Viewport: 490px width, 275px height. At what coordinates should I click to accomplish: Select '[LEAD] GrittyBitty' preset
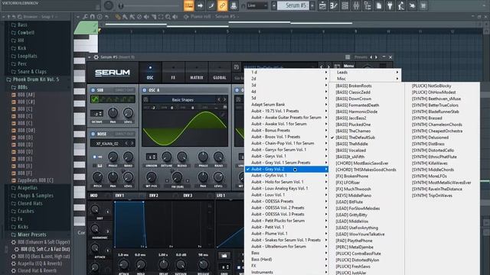(351, 215)
